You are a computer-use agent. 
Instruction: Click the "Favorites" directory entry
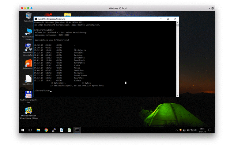click(79, 63)
